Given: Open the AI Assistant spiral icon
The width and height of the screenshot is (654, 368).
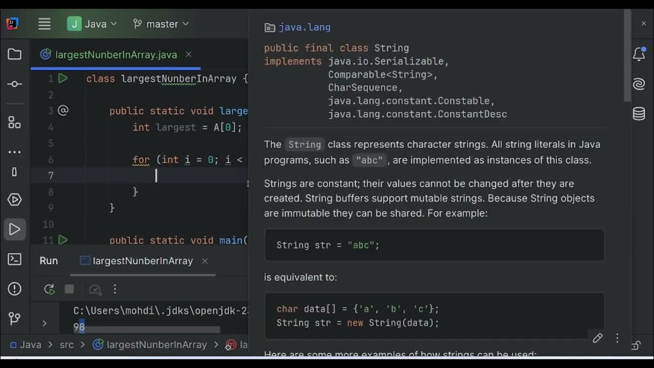Looking at the screenshot, I should pos(639,84).
